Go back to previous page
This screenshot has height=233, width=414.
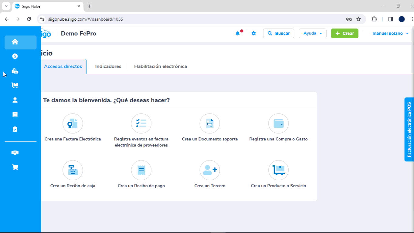pyautogui.click(x=7, y=19)
